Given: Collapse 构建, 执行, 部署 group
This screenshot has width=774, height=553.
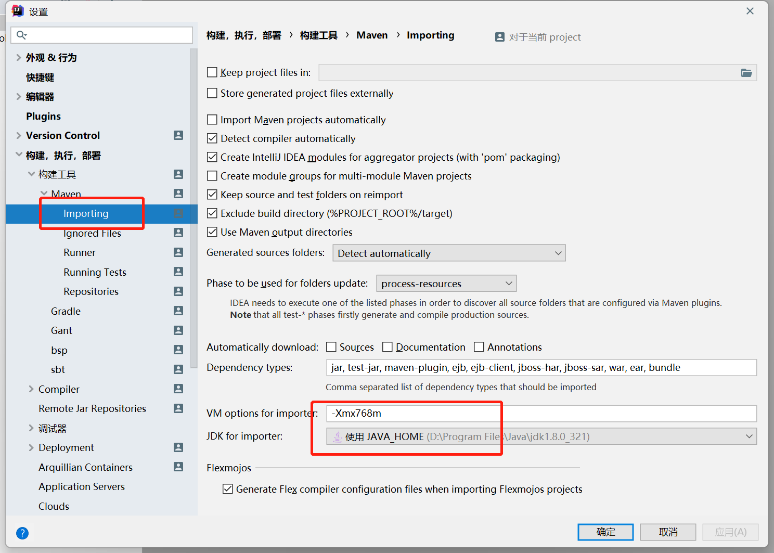Looking at the screenshot, I should coord(19,155).
